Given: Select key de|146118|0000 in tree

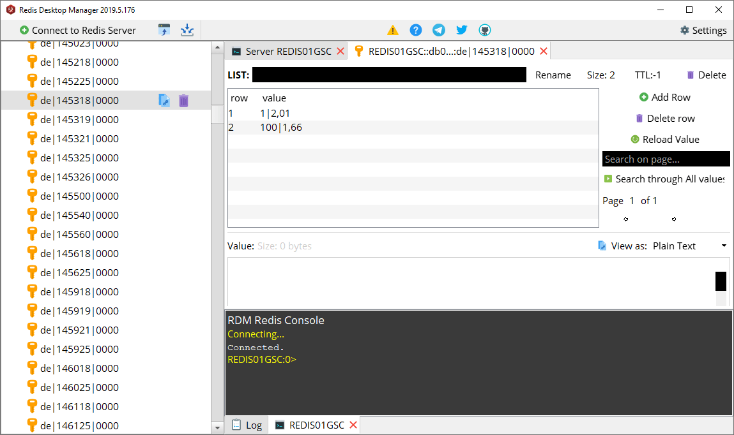Looking at the screenshot, I should click(79, 407).
